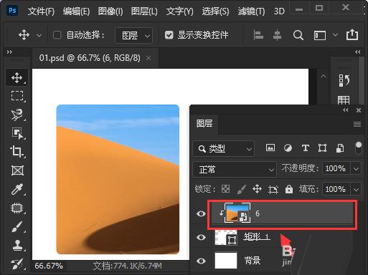The height and width of the screenshot is (275, 368).
Task: Expand the workspace switcher arrow
Action: [x=335, y=35]
